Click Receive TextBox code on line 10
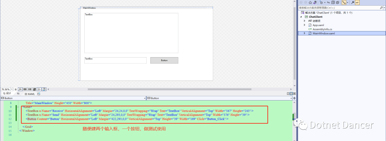 [140, 111]
